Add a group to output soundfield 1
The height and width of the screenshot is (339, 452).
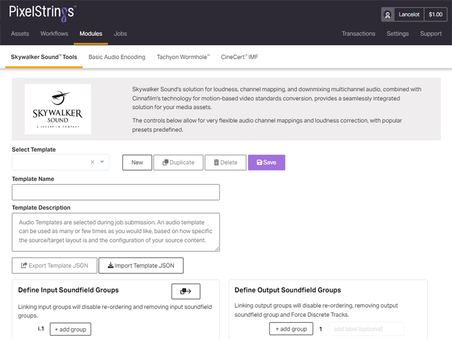click(x=291, y=329)
